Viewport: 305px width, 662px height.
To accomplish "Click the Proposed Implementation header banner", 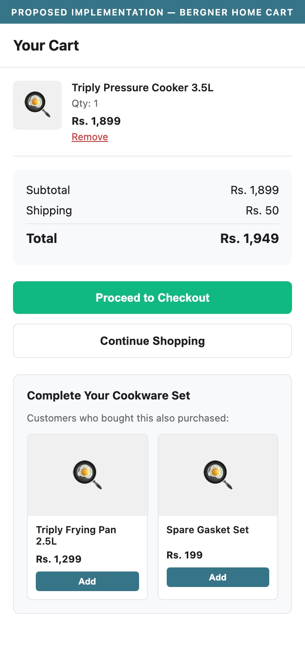I will coord(152,12).
